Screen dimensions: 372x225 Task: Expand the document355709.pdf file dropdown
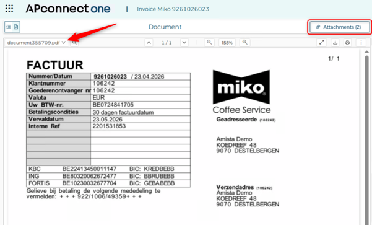37,43
